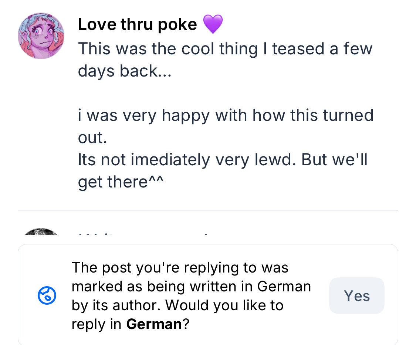
Task: Click the single word "out." line
Action: (x=92, y=137)
